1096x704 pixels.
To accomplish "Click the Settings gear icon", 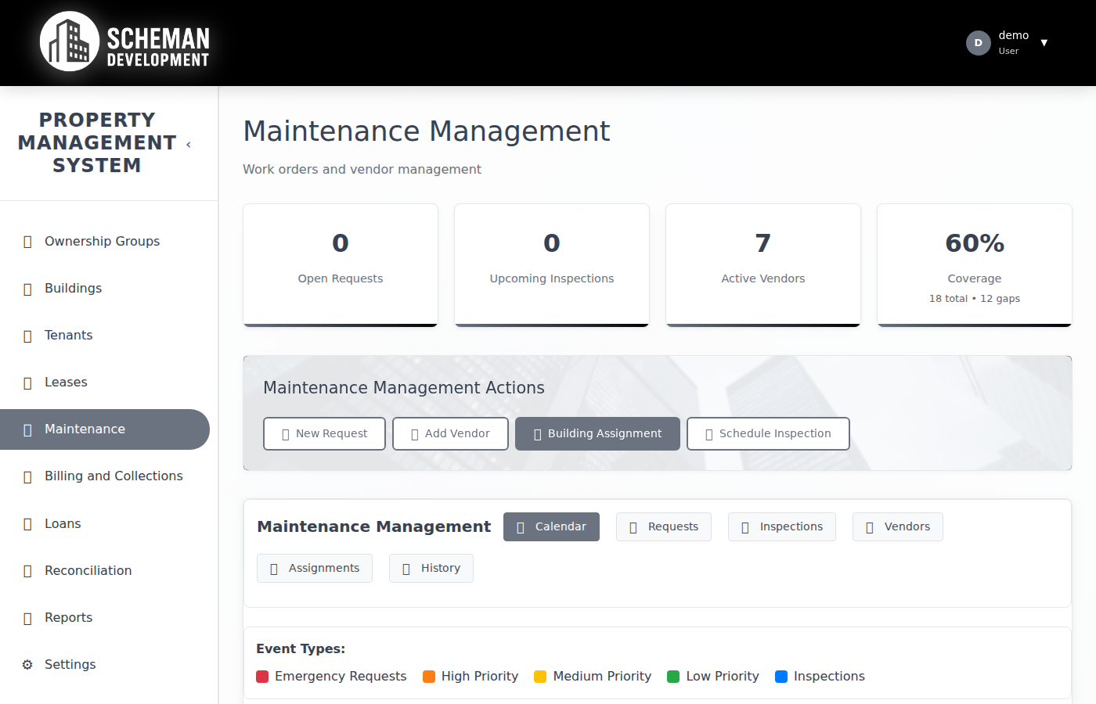I will (26, 664).
